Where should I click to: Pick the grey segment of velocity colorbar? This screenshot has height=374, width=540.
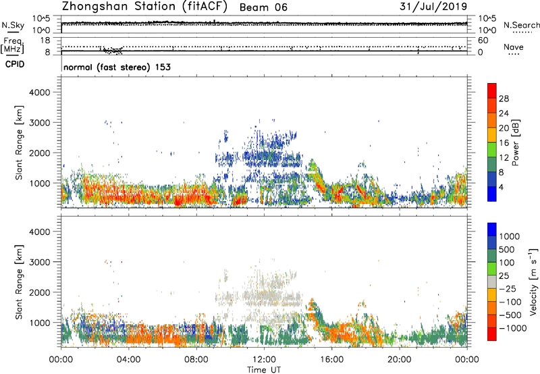(492, 282)
